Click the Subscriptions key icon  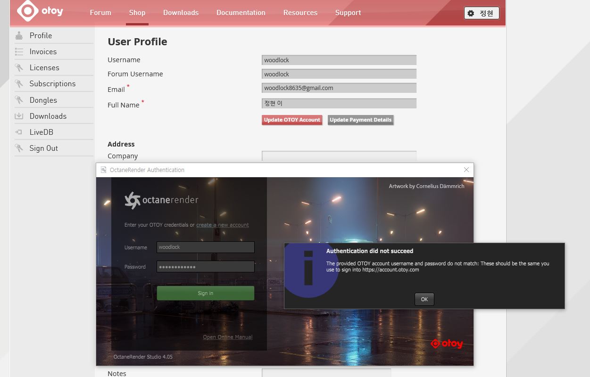[x=19, y=84]
